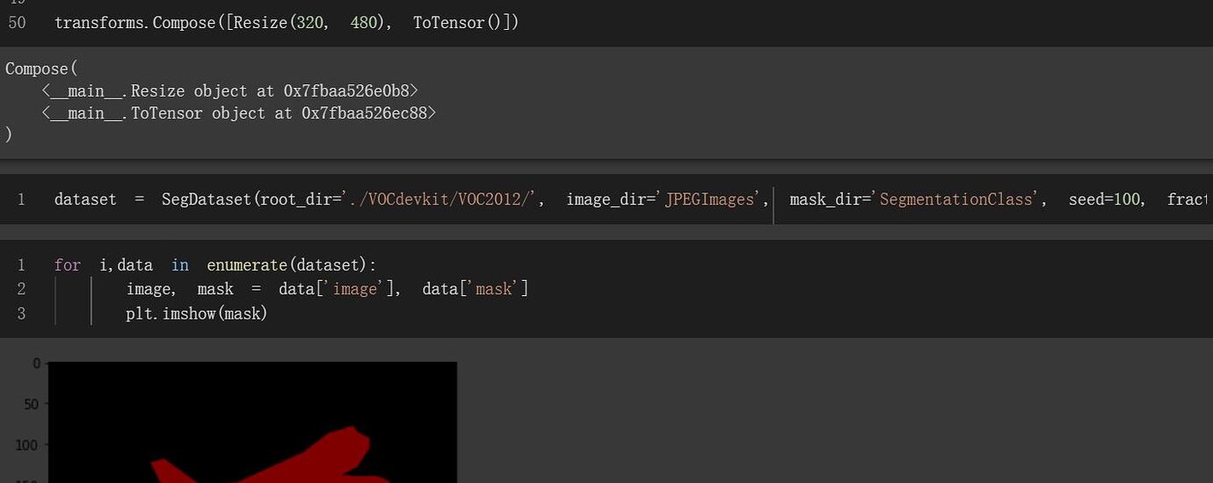The height and width of the screenshot is (483, 1213).
Task: Click the 'for' keyword in the loop cell
Action: (x=67, y=265)
